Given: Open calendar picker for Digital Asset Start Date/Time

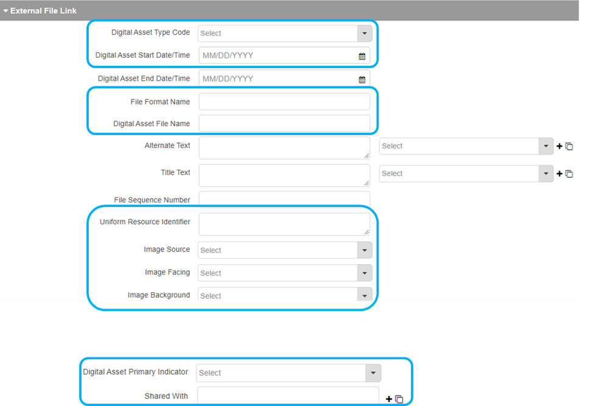Looking at the screenshot, I should coord(362,56).
